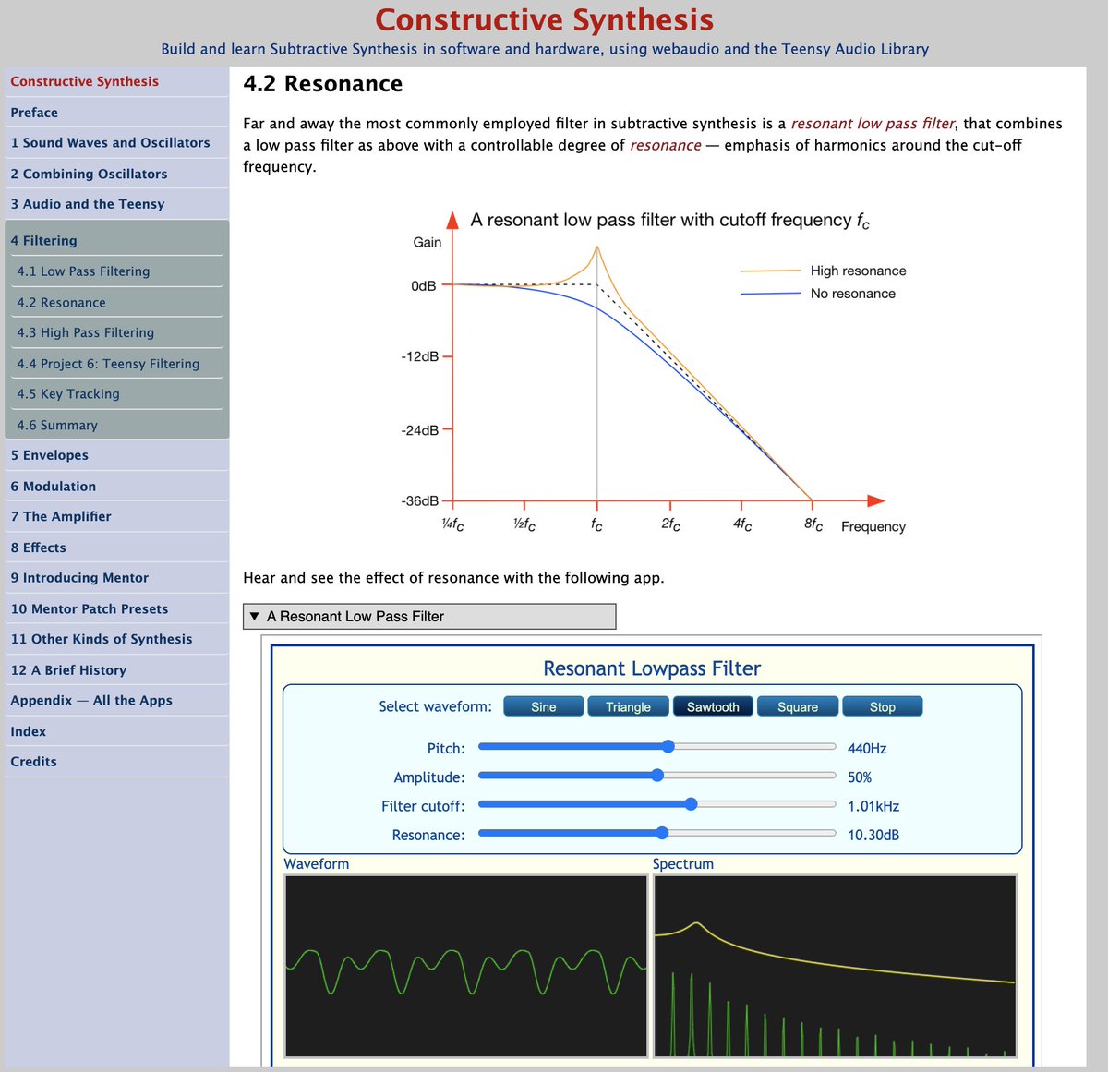Click the 1.01kHz cutoff value
Image resolution: width=1108 pixels, height=1072 pixels.
[873, 806]
